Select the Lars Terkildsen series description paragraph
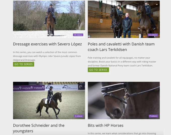This screenshot has height=135, width=171. tap(122, 61)
